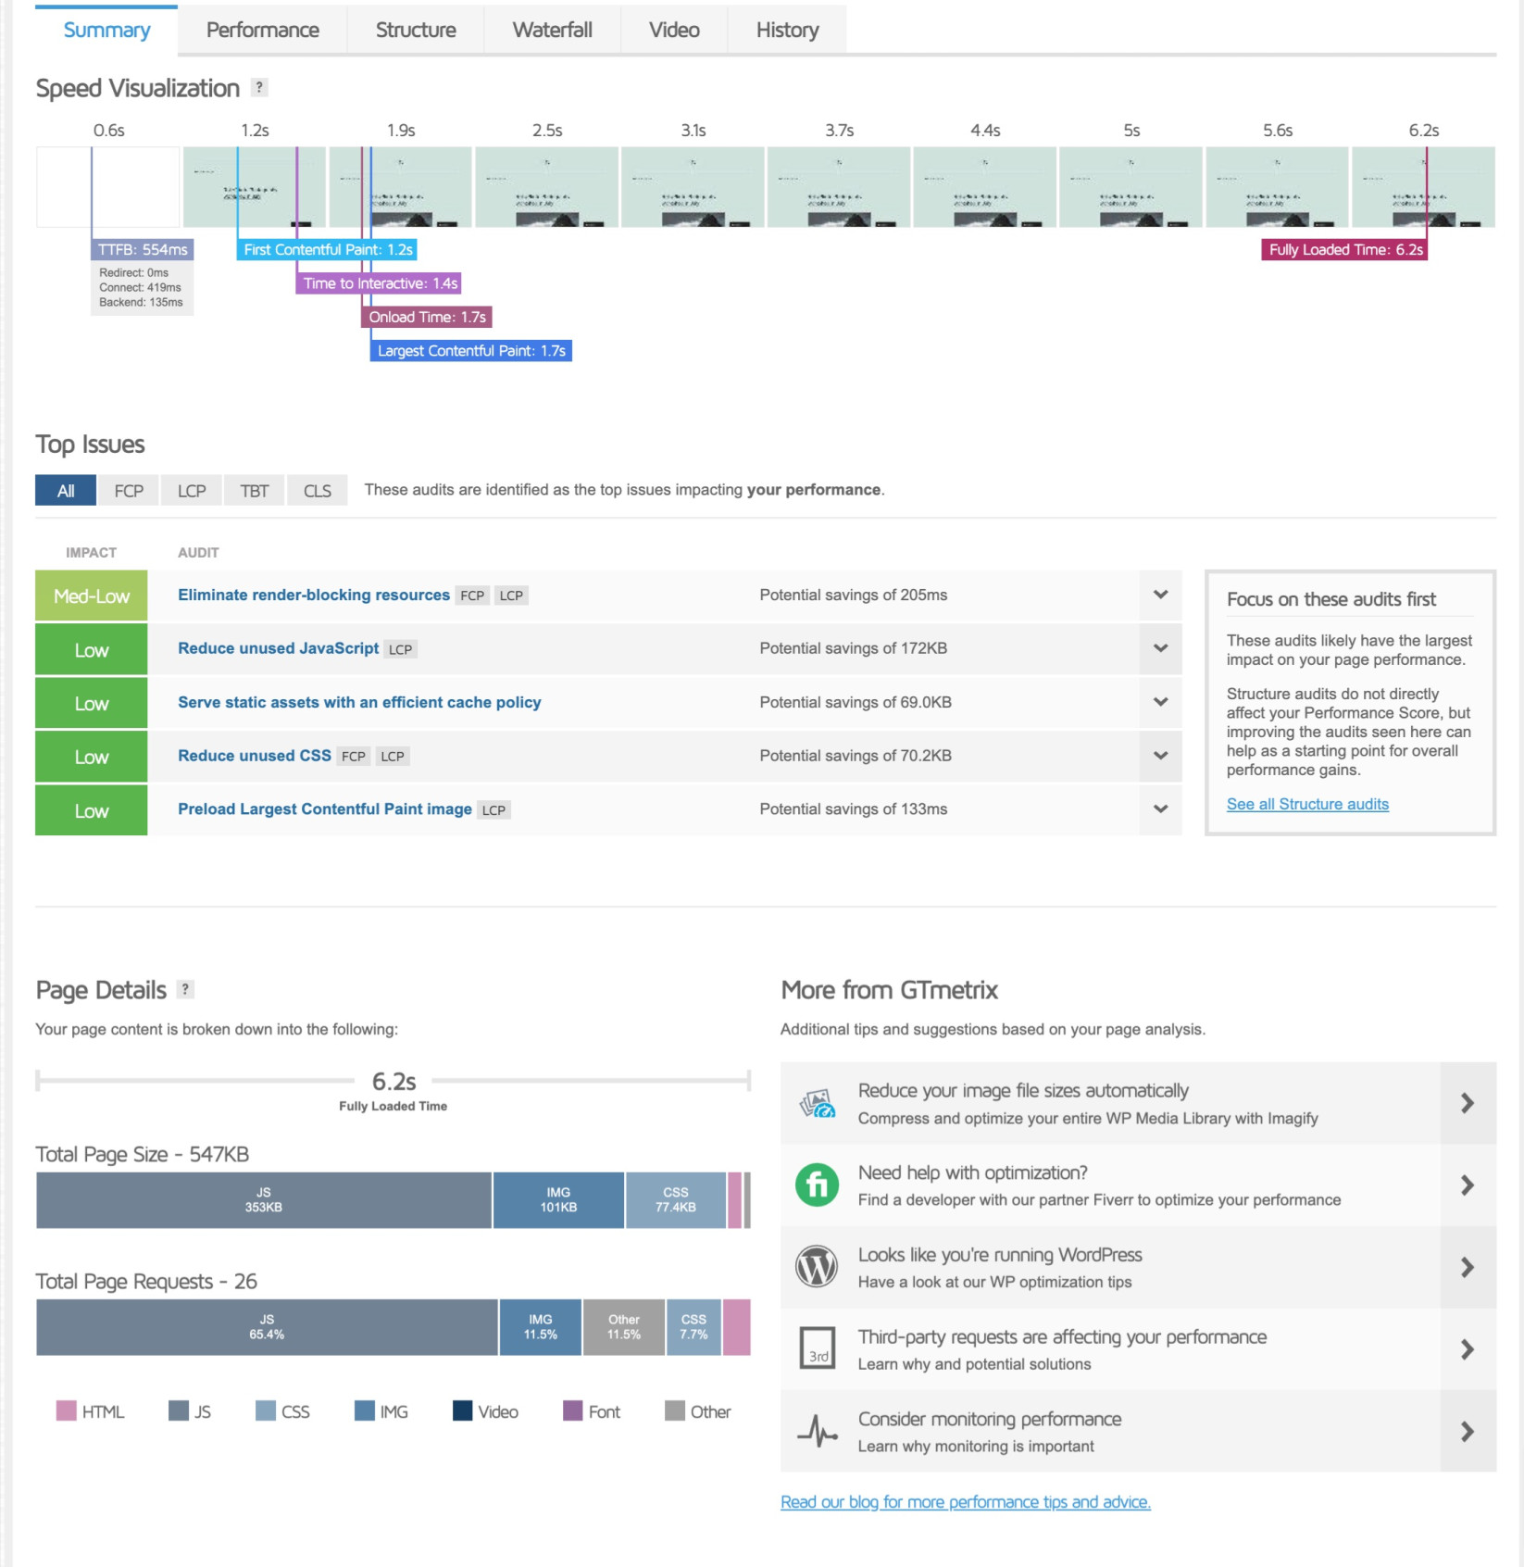Click JS 65.4% requests segment
1524x1567 pixels.
267,1327
